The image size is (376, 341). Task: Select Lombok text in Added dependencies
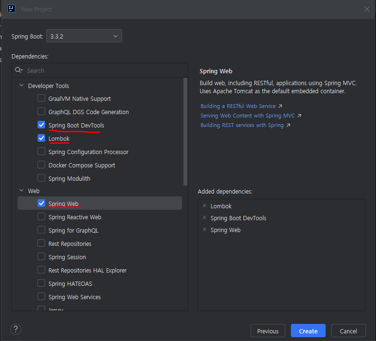click(221, 206)
